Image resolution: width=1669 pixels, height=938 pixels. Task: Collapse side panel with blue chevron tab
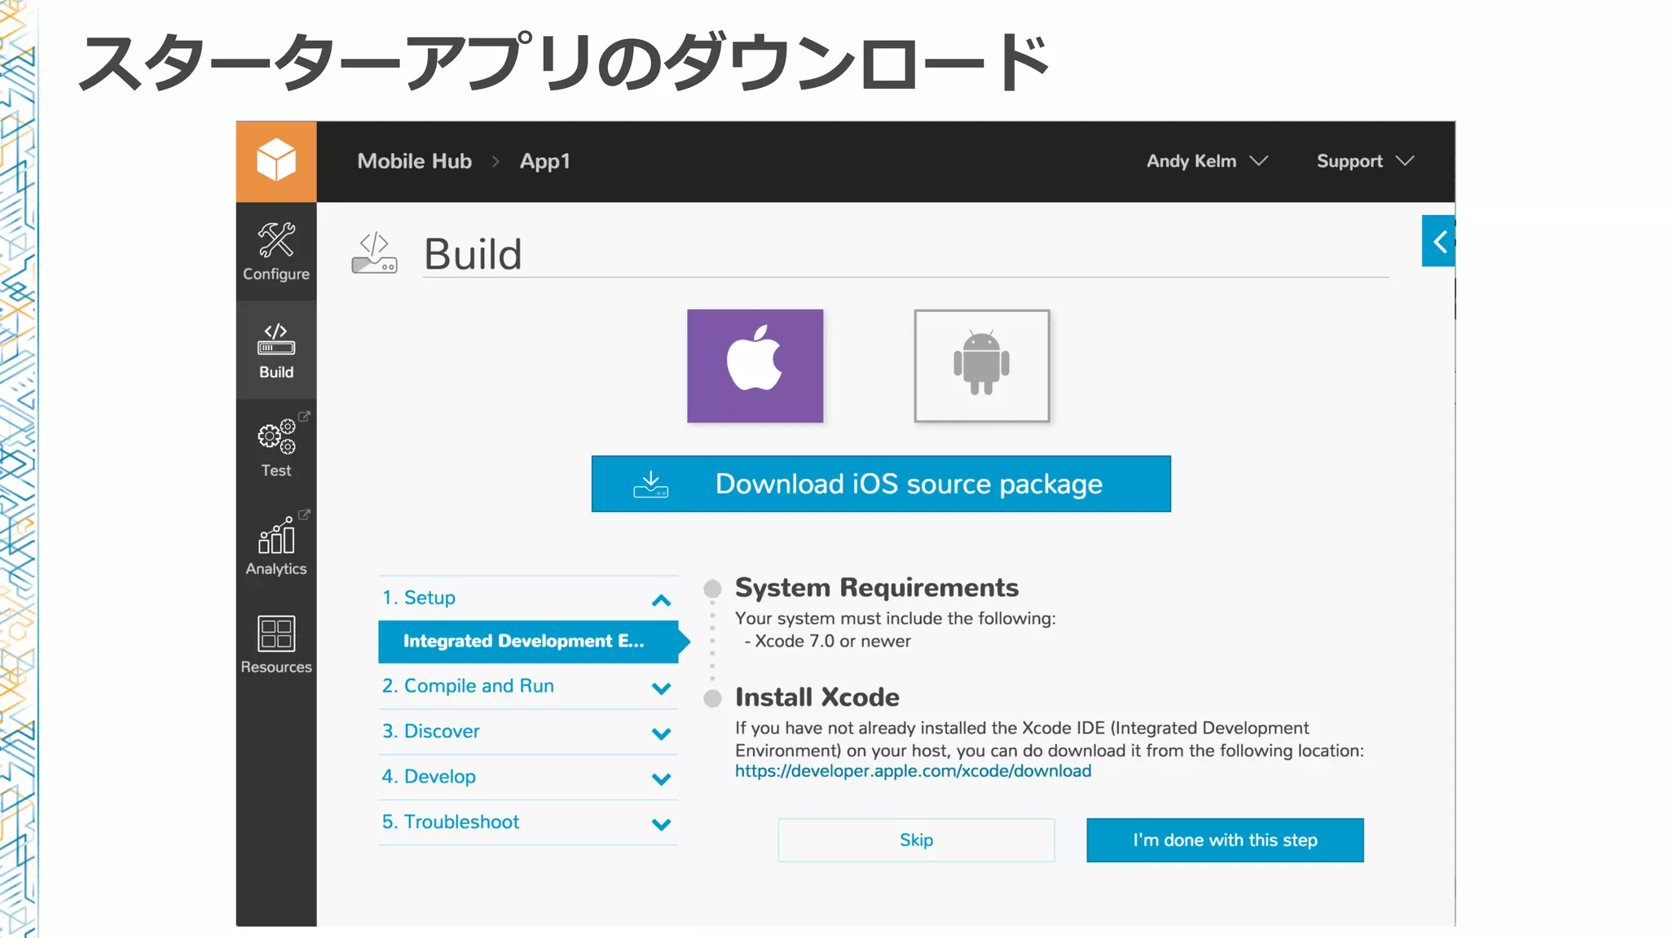point(1438,241)
